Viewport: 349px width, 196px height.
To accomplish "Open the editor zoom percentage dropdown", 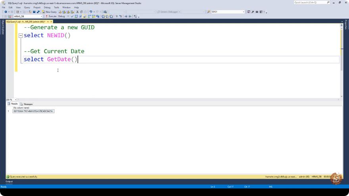I will pyautogui.click(x=15, y=100).
